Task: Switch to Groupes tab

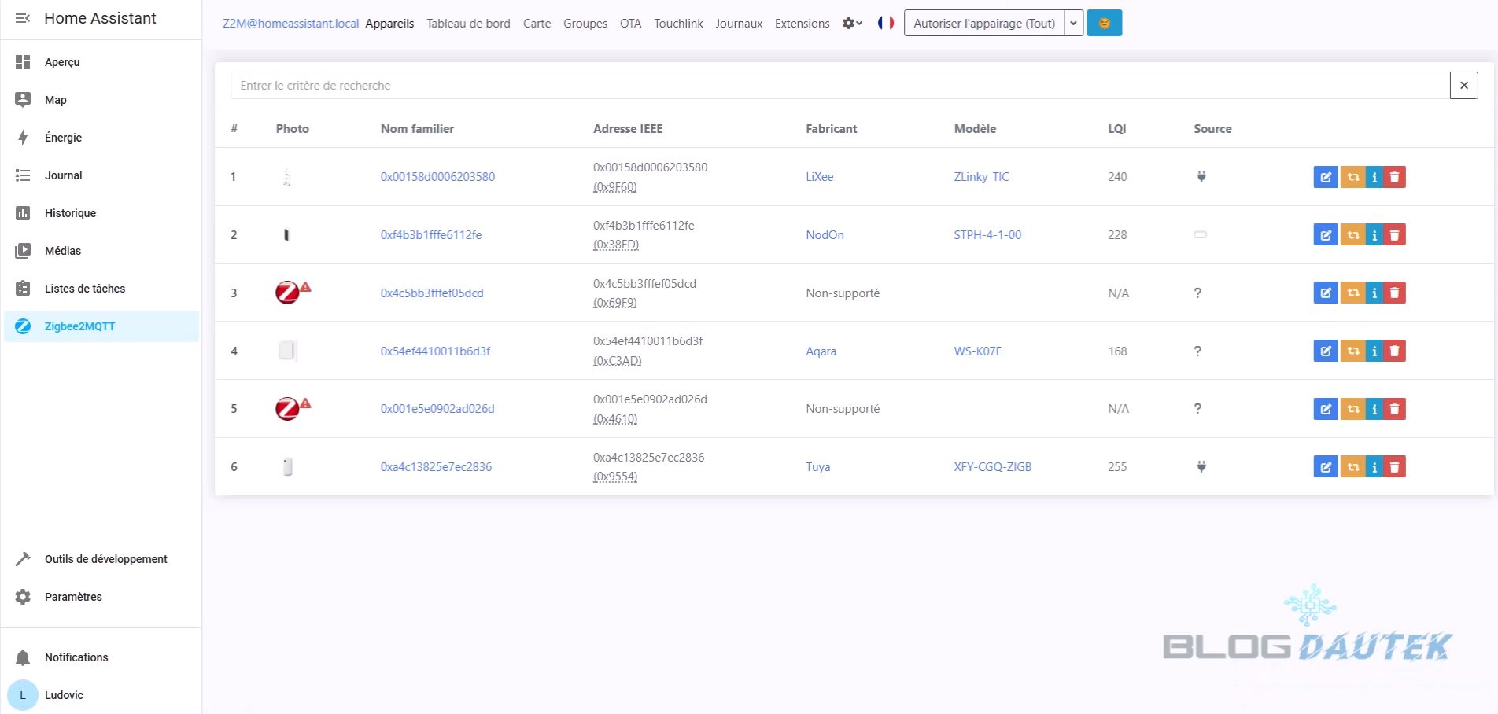Action: coord(585,24)
